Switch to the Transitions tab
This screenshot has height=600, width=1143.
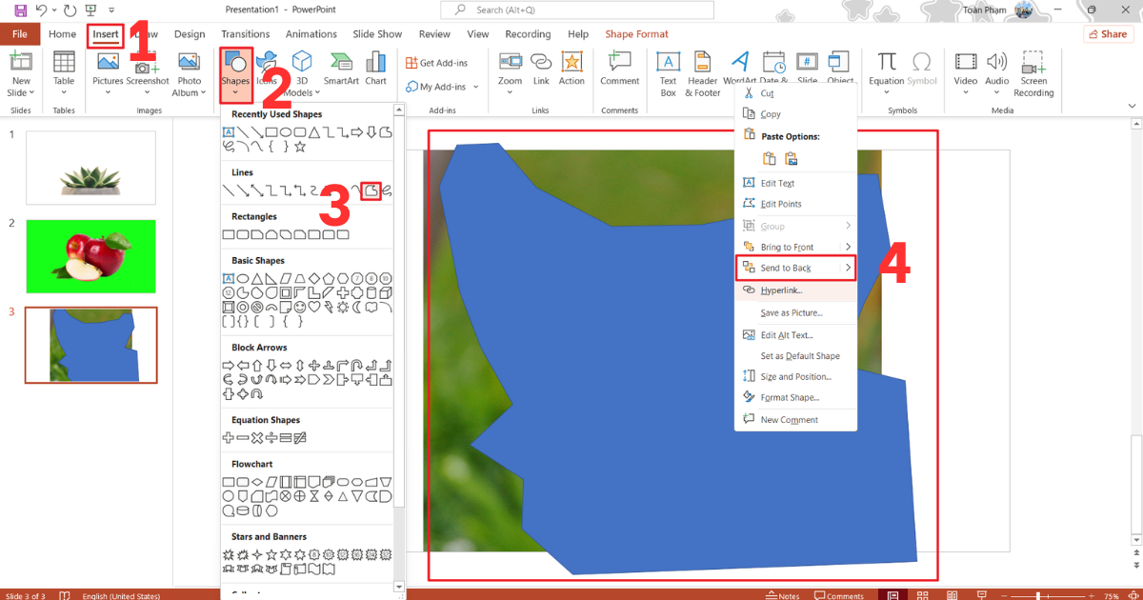click(x=245, y=34)
